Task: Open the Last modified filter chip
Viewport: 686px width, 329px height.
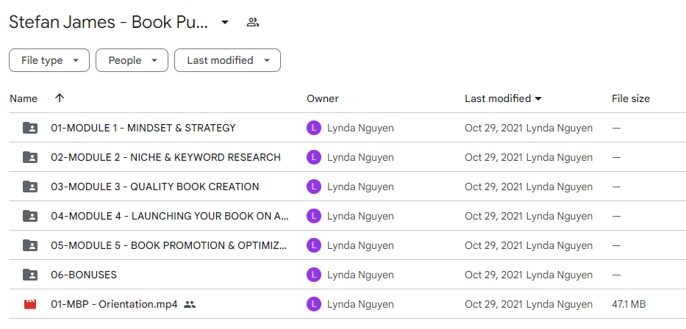Action: pos(227,60)
